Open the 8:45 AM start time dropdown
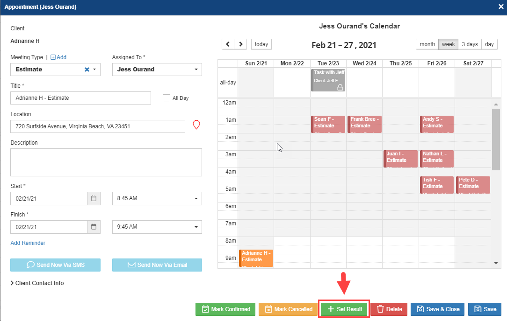The image size is (507, 321). [x=157, y=198]
